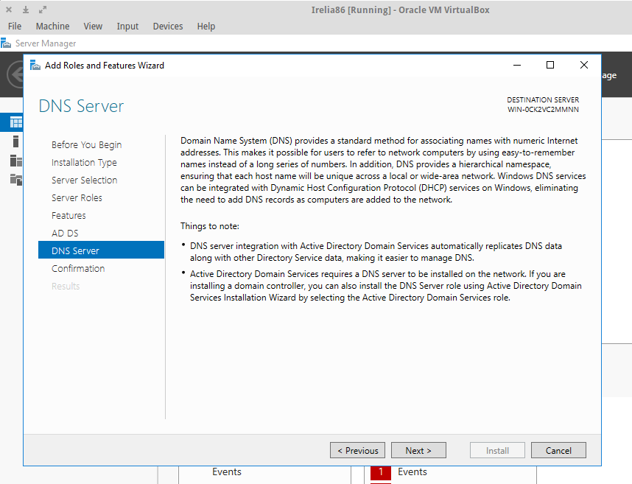Viewport: 632px width, 484px height.
Task: Open the VirtualBox Help menu
Action: tap(206, 27)
